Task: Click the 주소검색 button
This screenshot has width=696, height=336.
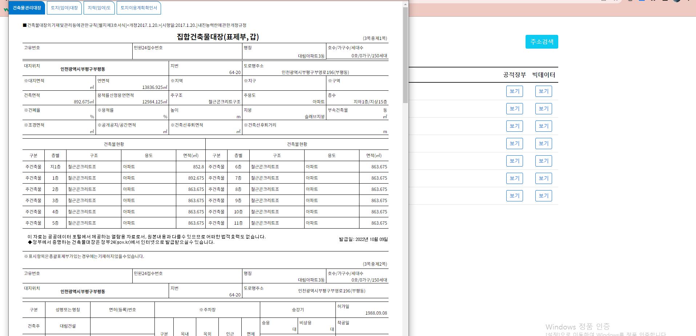Action: tap(542, 42)
